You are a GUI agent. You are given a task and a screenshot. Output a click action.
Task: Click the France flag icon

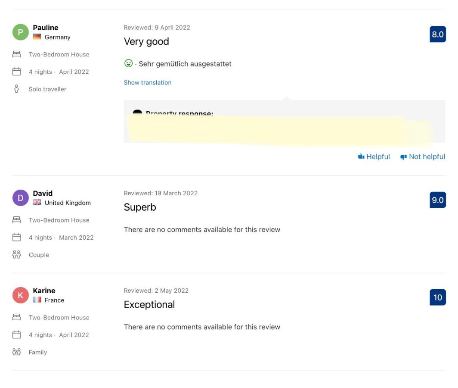point(37,300)
